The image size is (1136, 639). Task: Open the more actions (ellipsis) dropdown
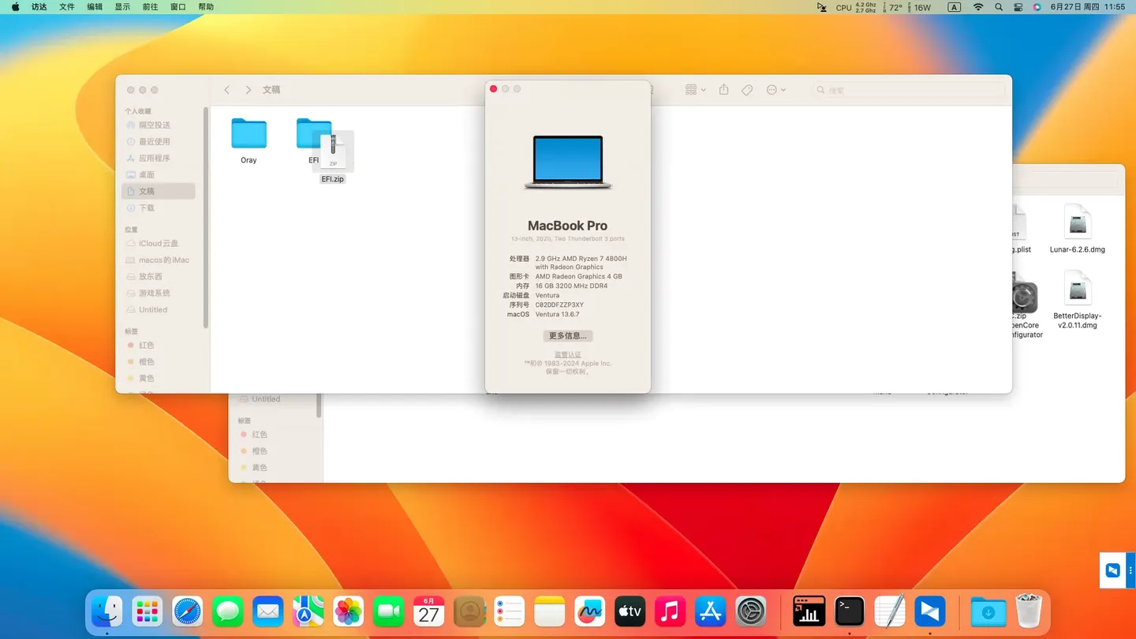[776, 90]
